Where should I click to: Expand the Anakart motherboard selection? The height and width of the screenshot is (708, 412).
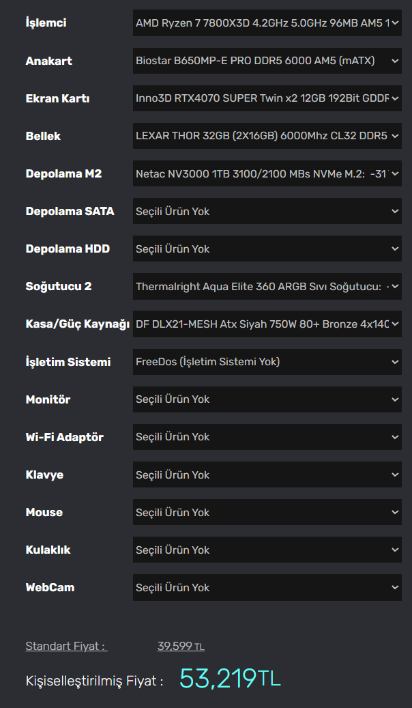[267, 61]
